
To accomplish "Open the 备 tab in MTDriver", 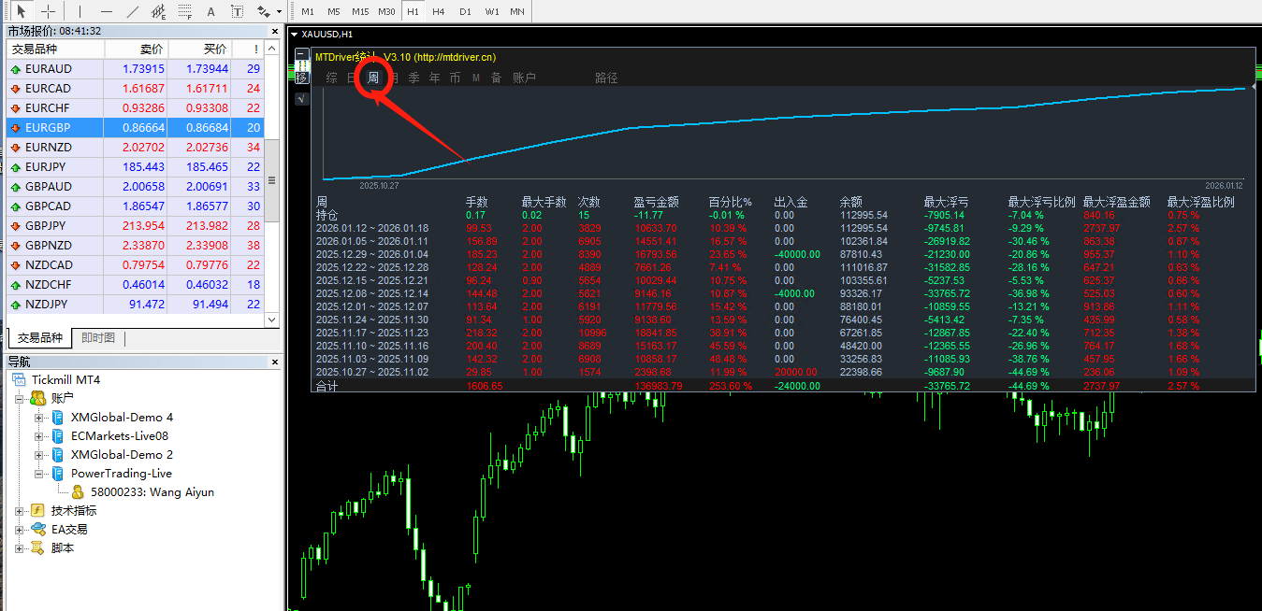I will pyautogui.click(x=496, y=78).
